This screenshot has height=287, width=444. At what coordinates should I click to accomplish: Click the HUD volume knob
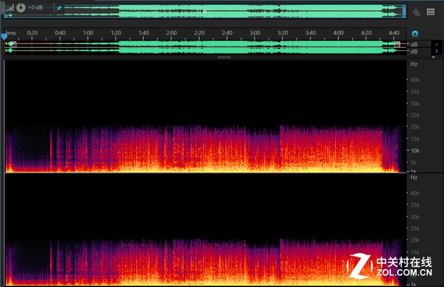[x=21, y=8]
